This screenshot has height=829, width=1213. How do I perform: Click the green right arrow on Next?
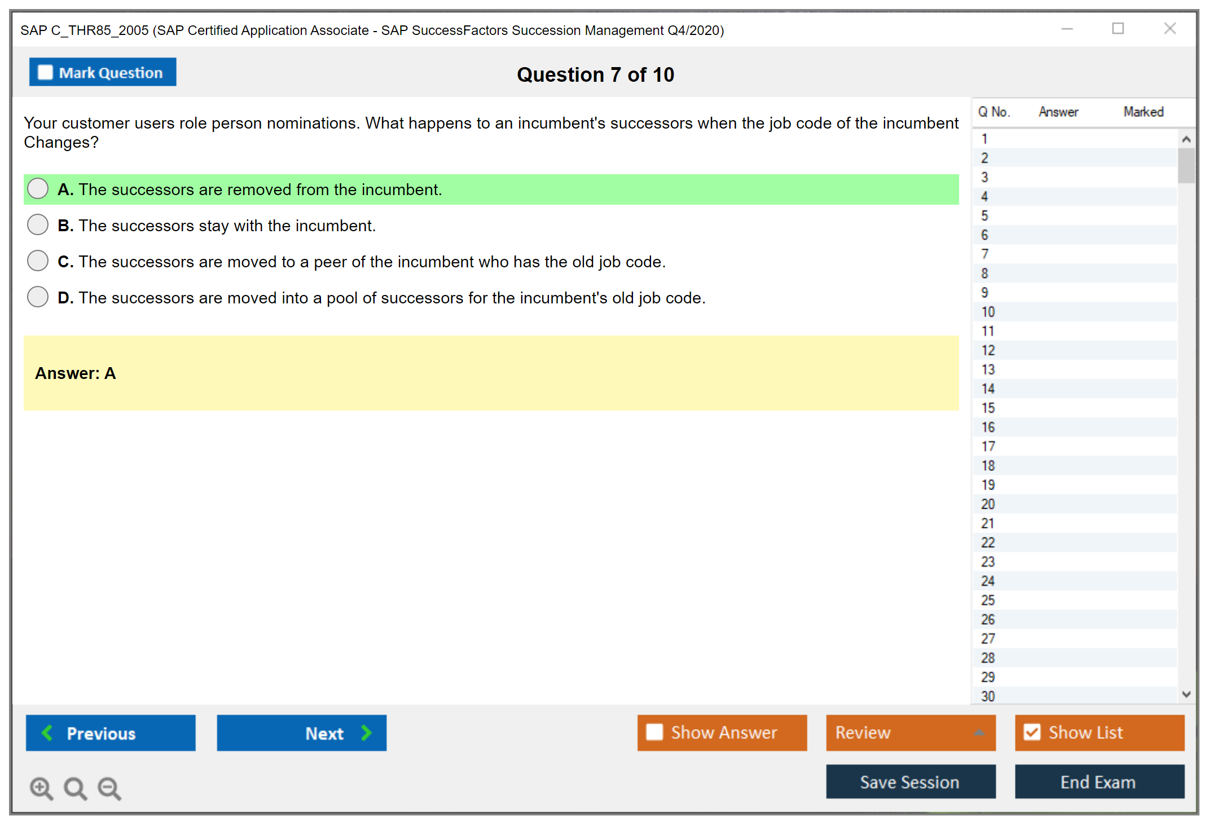point(366,733)
